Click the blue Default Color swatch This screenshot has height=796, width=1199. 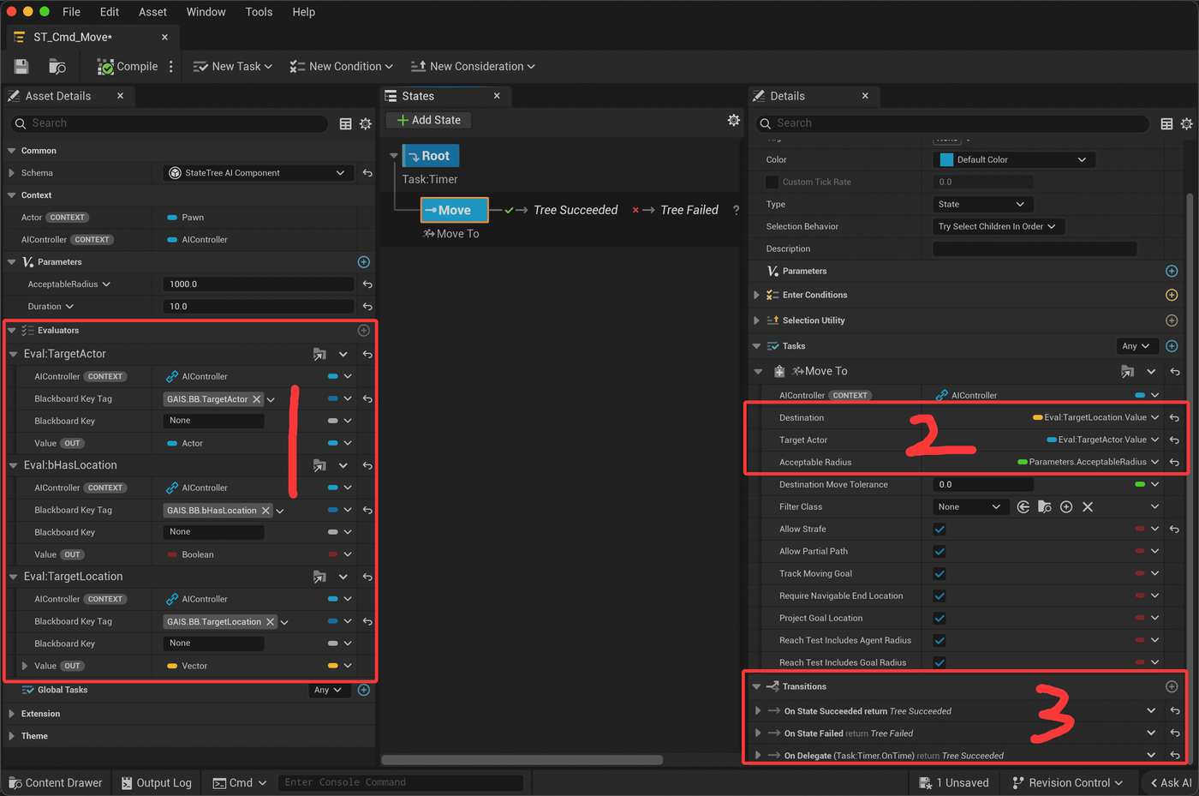[x=946, y=159]
